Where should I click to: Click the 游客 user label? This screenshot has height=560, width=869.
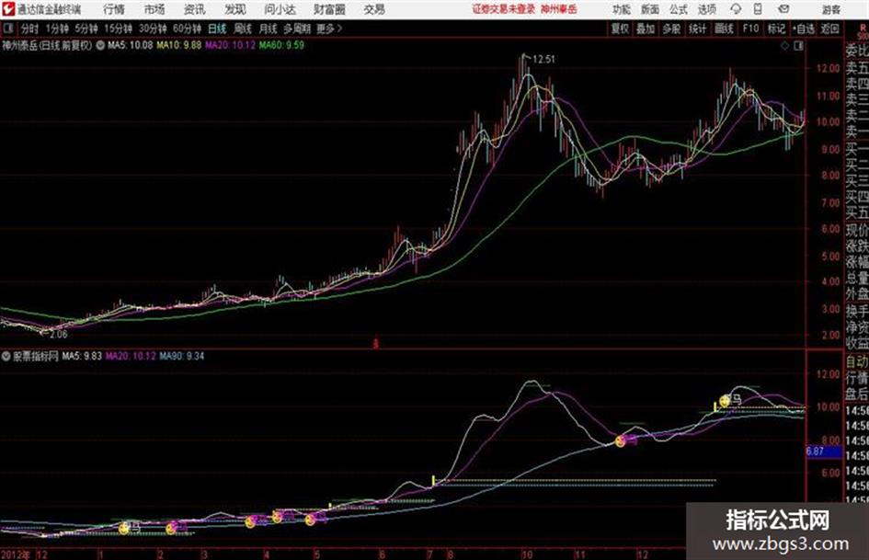coord(830,9)
